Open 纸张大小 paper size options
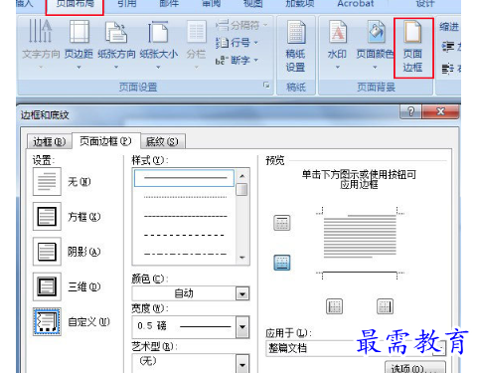This screenshot has width=477, height=373. (x=158, y=44)
